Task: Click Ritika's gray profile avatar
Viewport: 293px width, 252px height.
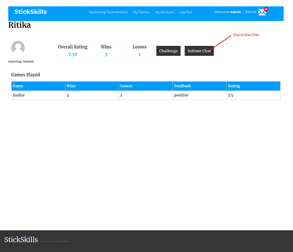Action: [x=18, y=48]
